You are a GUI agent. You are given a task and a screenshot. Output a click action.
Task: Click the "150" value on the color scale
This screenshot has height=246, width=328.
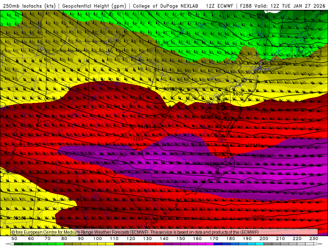pos(181,239)
